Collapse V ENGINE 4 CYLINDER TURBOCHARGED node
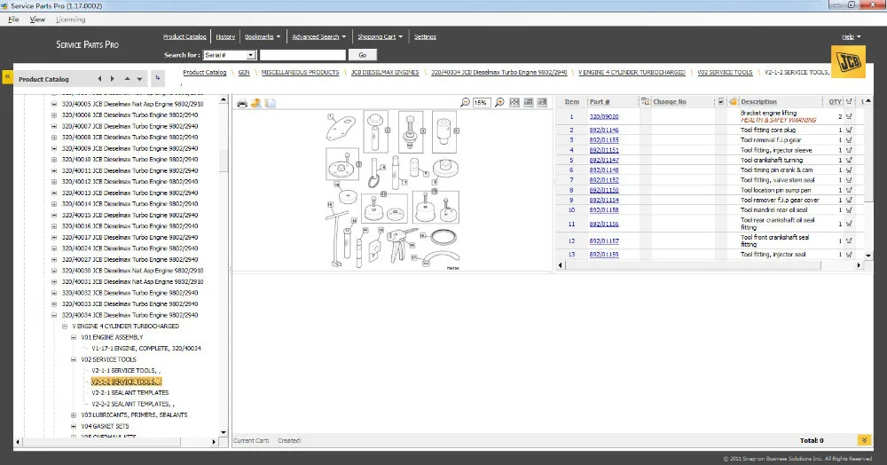Image resolution: width=887 pixels, height=465 pixels. click(65, 327)
